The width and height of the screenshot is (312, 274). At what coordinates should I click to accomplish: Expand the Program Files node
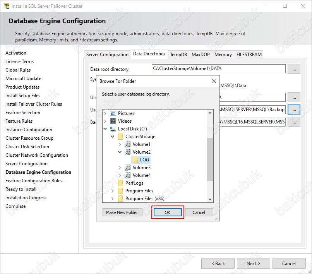click(x=112, y=191)
